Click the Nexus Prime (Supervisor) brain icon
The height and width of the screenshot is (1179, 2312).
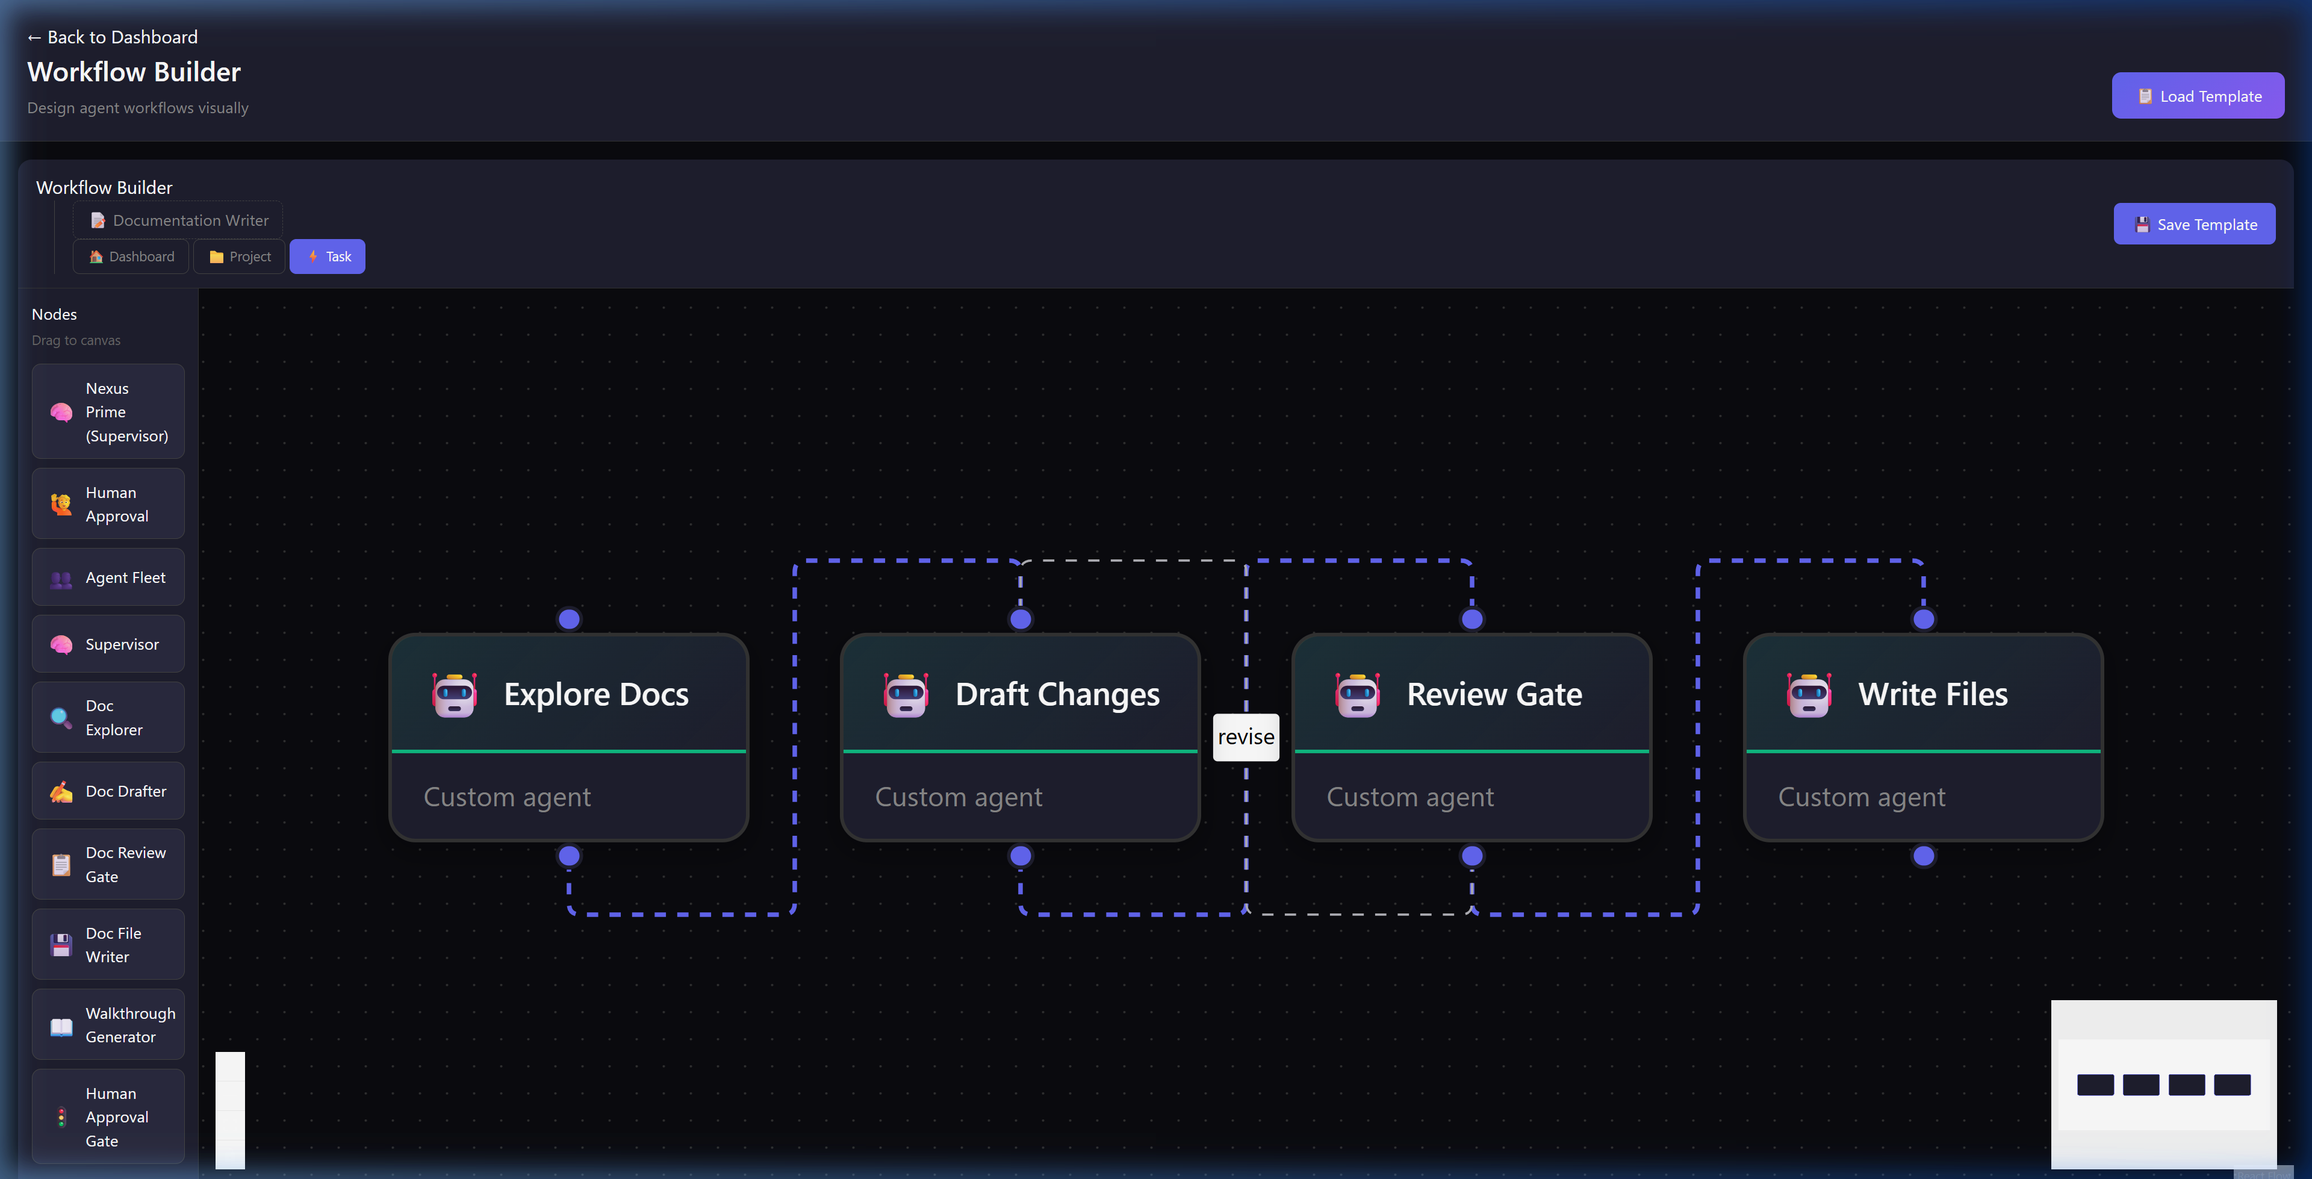pyautogui.click(x=61, y=412)
